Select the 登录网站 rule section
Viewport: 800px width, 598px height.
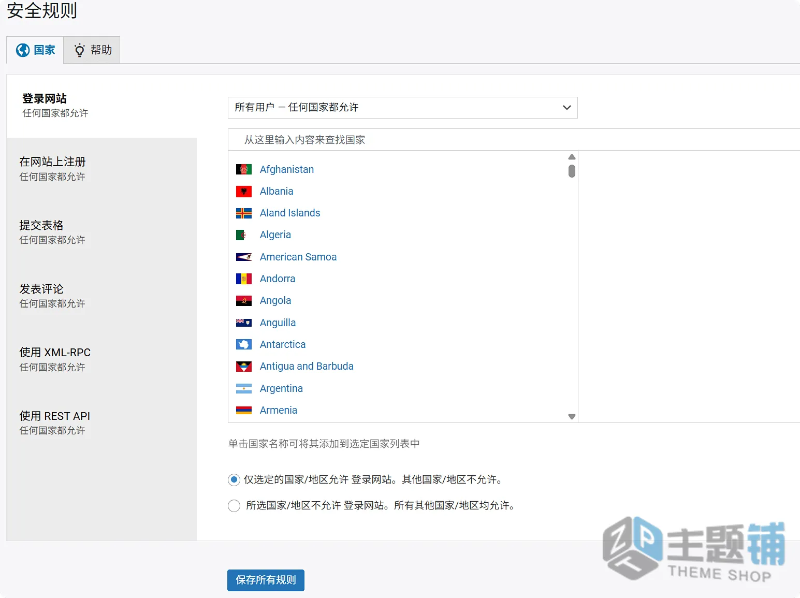click(101, 106)
